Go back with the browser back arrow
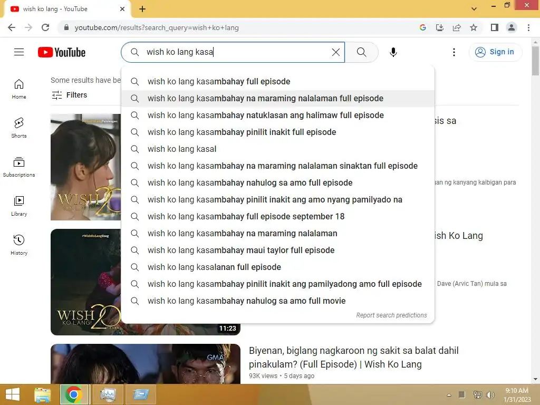 pyautogui.click(x=12, y=27)
